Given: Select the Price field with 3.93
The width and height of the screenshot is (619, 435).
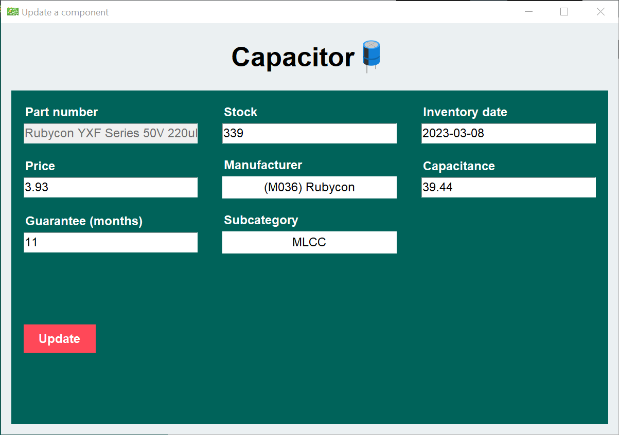Looking at the screenshot, I should [x=111, y=187].
